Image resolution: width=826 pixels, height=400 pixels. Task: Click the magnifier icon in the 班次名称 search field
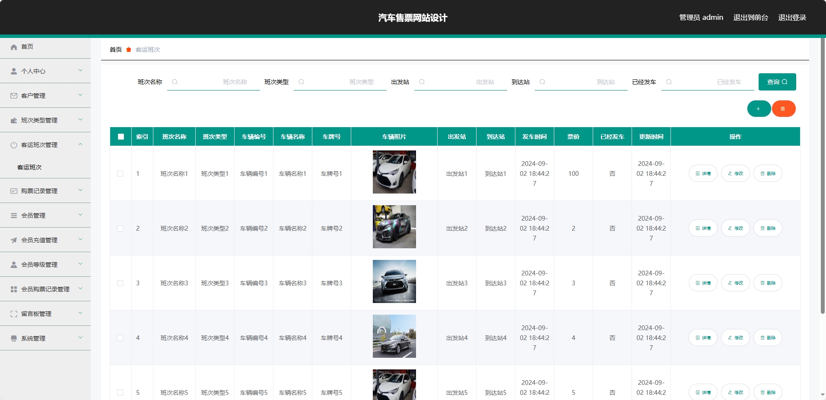pos(175,82)
